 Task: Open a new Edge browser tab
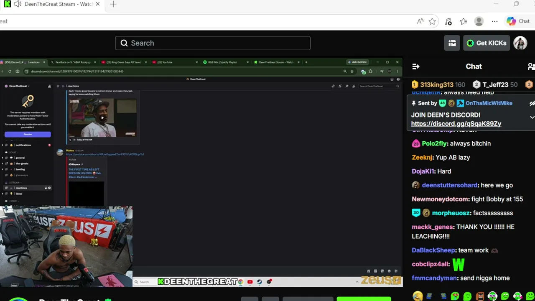tap(113, 4)
